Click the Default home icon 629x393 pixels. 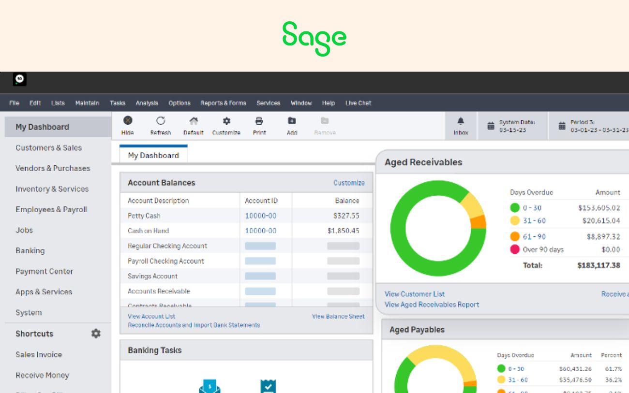194,121
